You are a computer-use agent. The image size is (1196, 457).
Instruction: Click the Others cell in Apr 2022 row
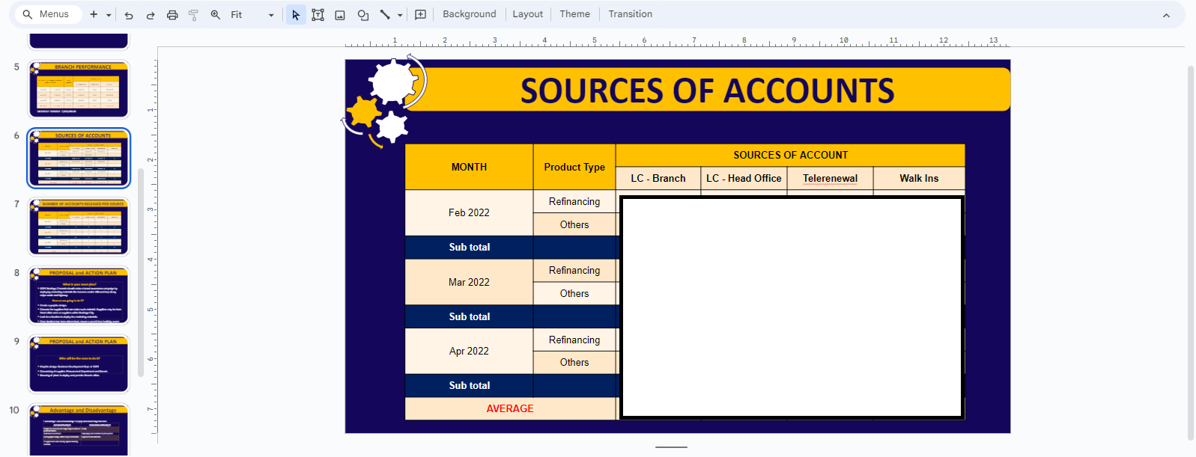tap(574, 362)
